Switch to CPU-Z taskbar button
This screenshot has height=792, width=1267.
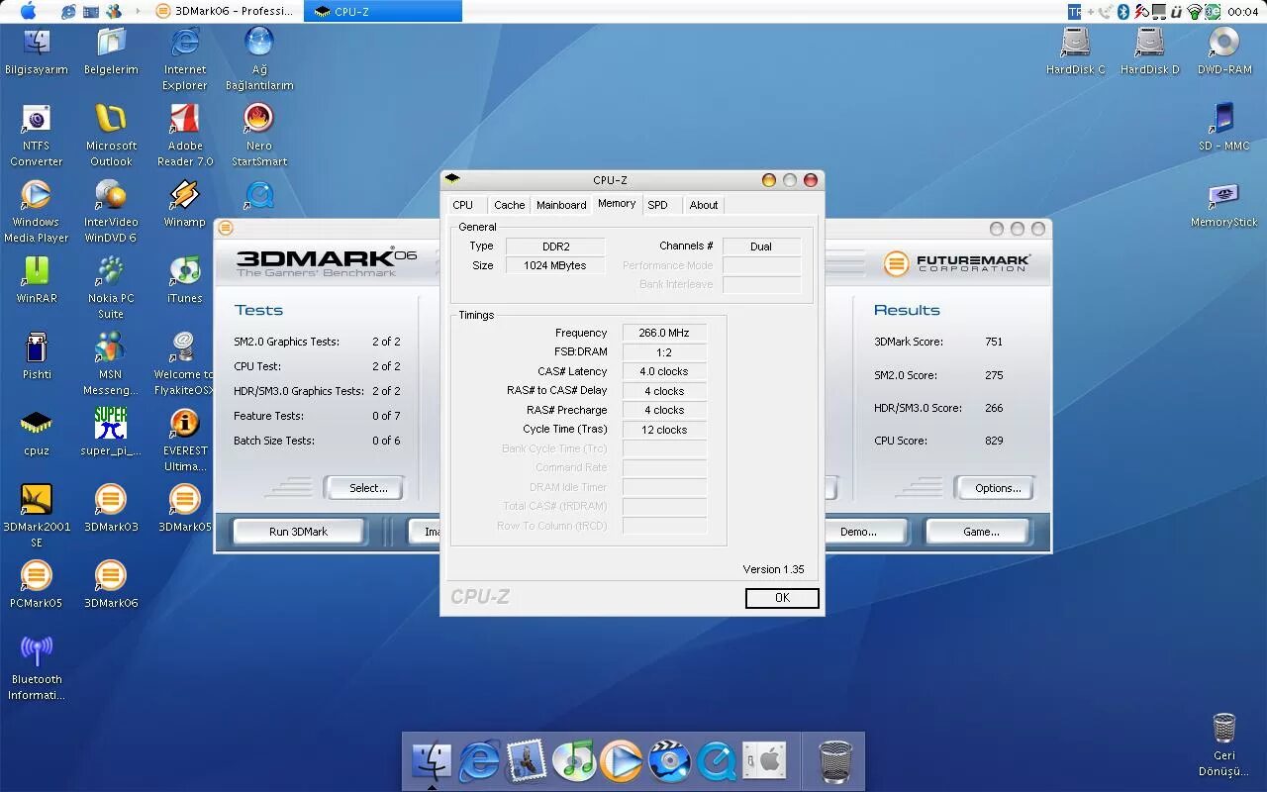tap(383, 11)
